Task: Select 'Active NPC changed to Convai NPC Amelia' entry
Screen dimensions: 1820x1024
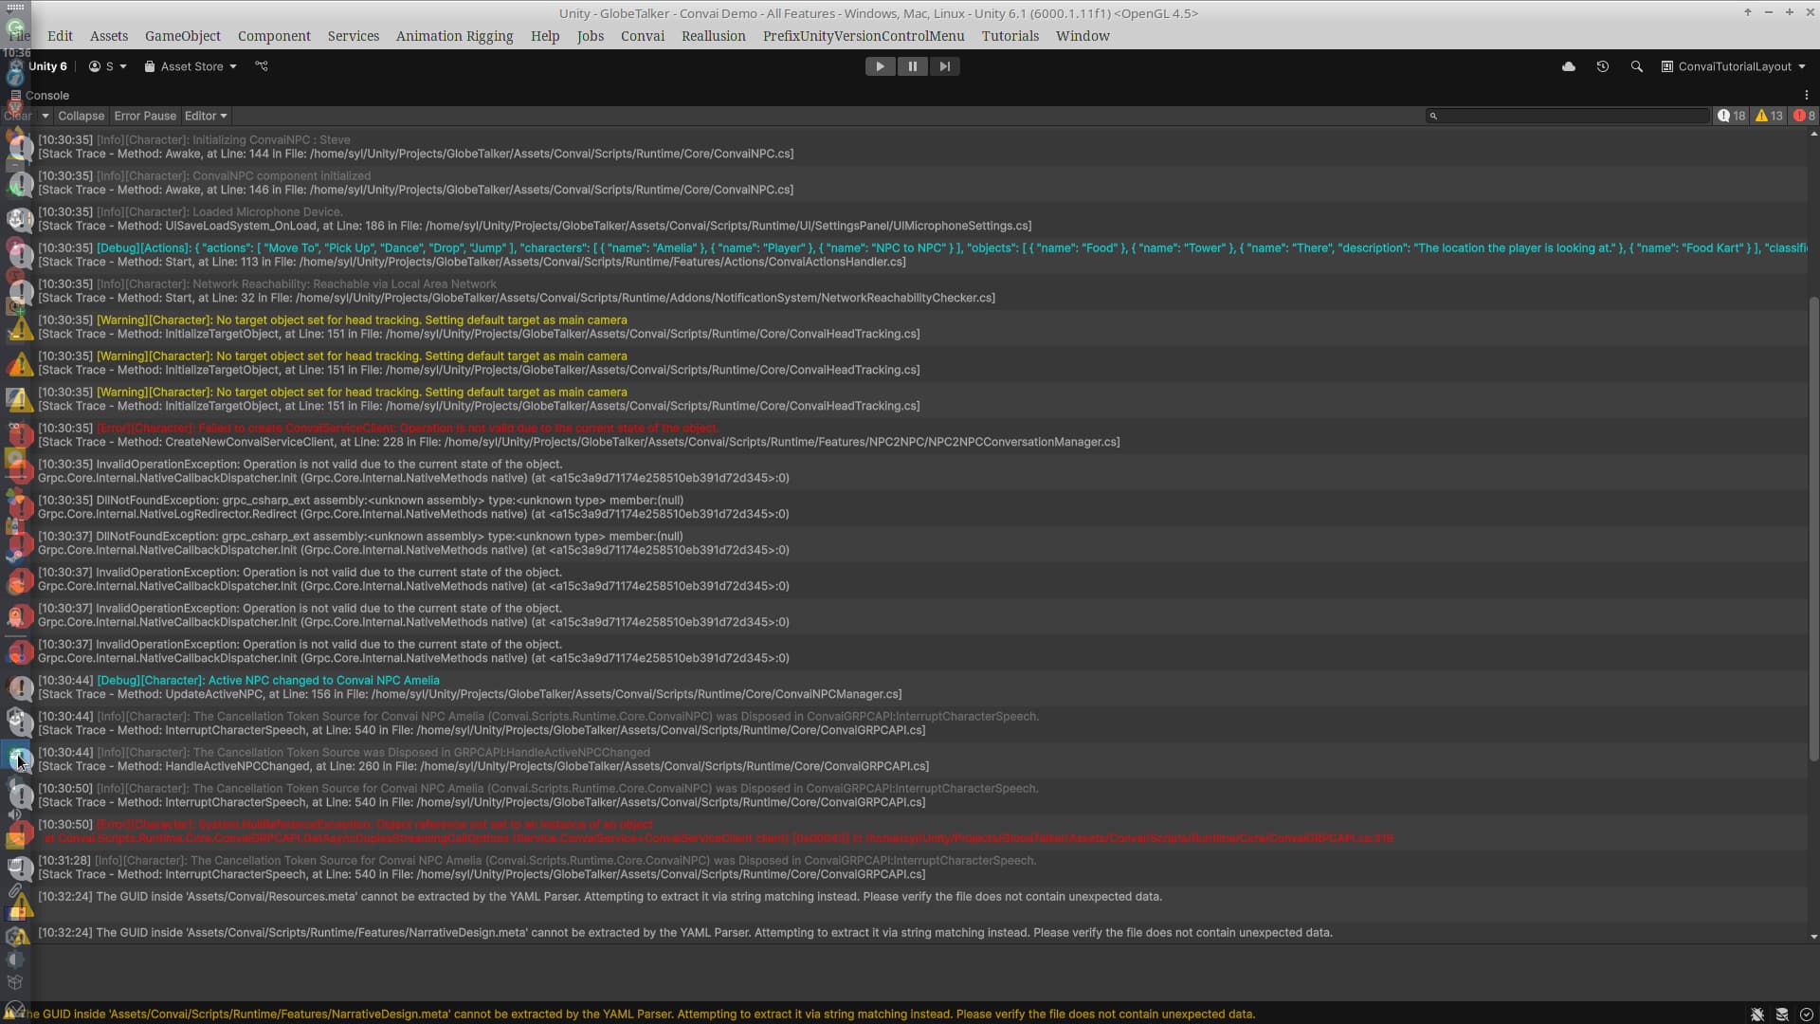Action: coord(903,687)
